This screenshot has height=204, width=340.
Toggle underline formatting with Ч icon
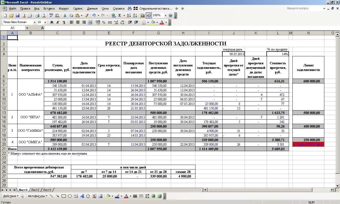click(64, 22)
